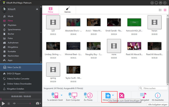The image size is (169, 107).
Task: Take snapshot with the camera icon
Action: [x=37, y=103]
